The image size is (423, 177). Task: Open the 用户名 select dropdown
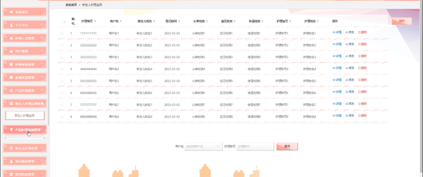coord(203,146)
